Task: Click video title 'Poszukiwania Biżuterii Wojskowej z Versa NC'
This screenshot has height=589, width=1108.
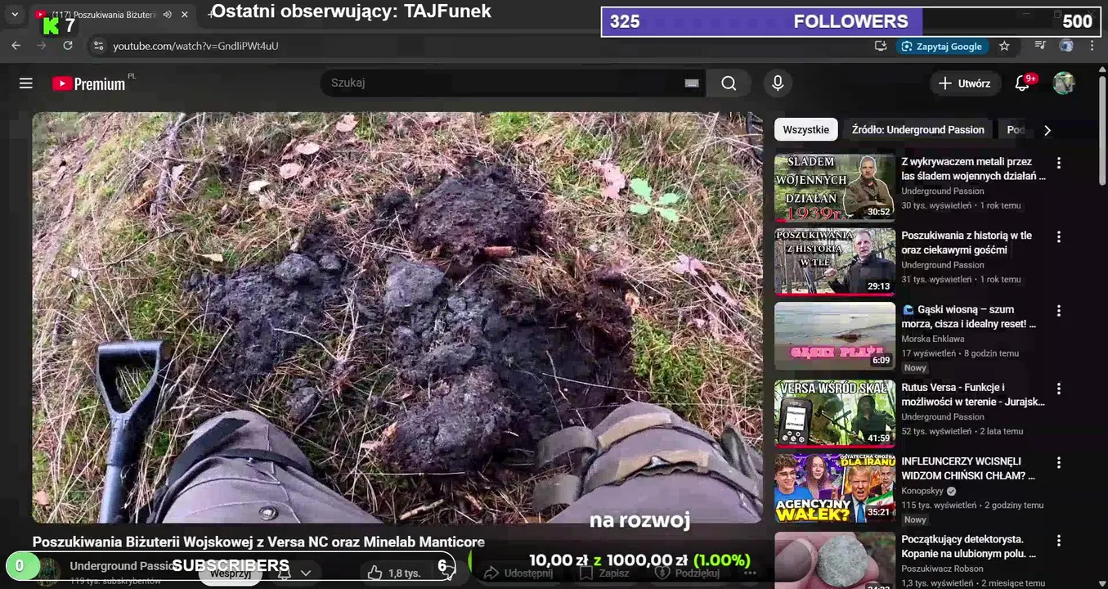Action: pyautogui.click(x=258, y=542)
